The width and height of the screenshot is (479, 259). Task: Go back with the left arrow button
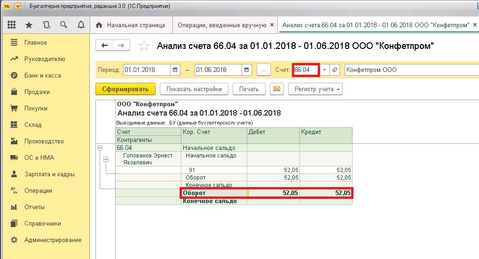[104, 46]
